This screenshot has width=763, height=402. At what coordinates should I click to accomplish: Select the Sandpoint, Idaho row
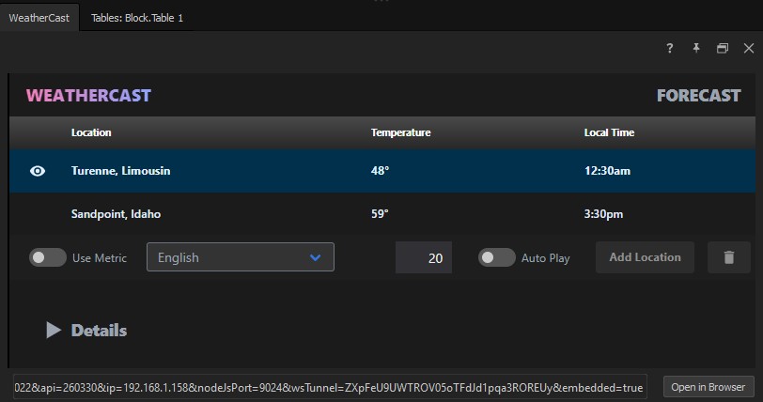[382, 214]
